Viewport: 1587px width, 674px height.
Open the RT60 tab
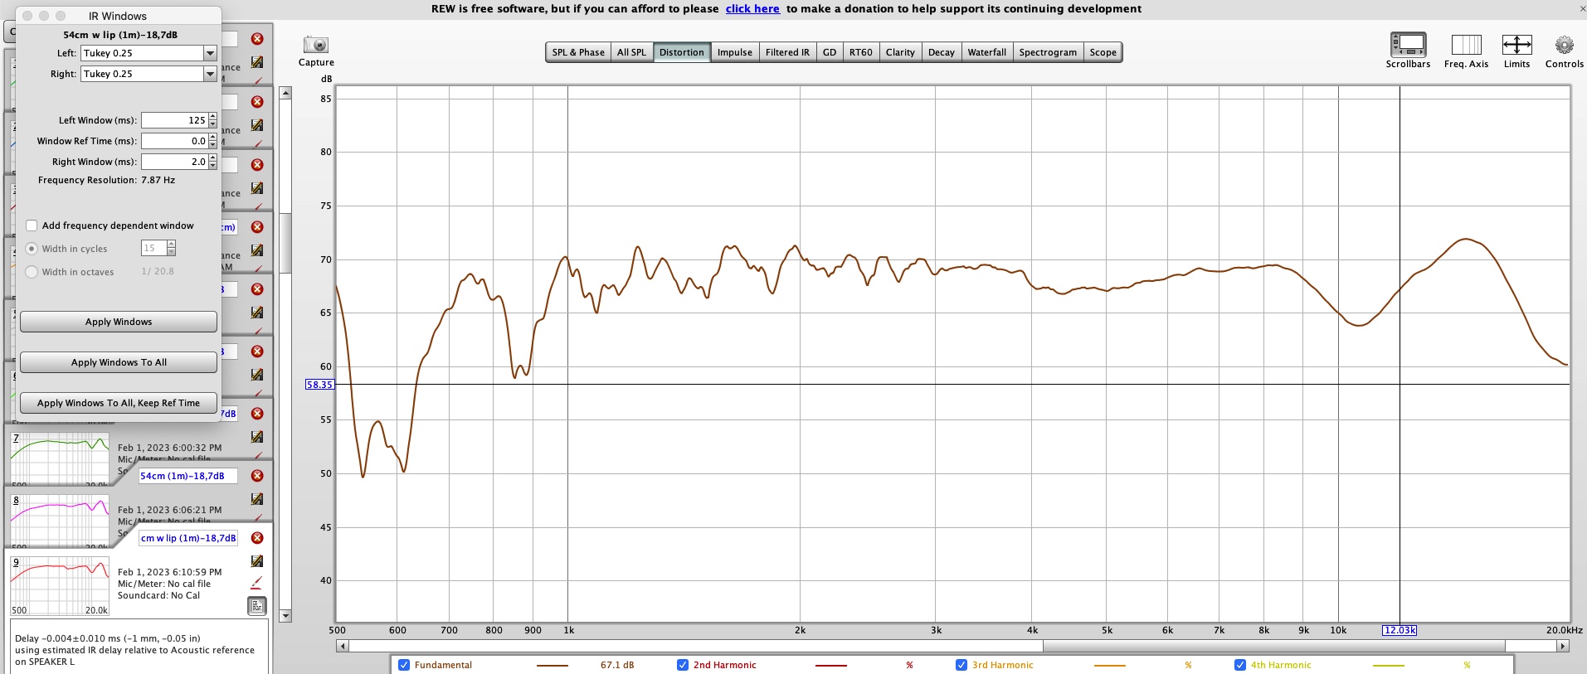[861, 52]
